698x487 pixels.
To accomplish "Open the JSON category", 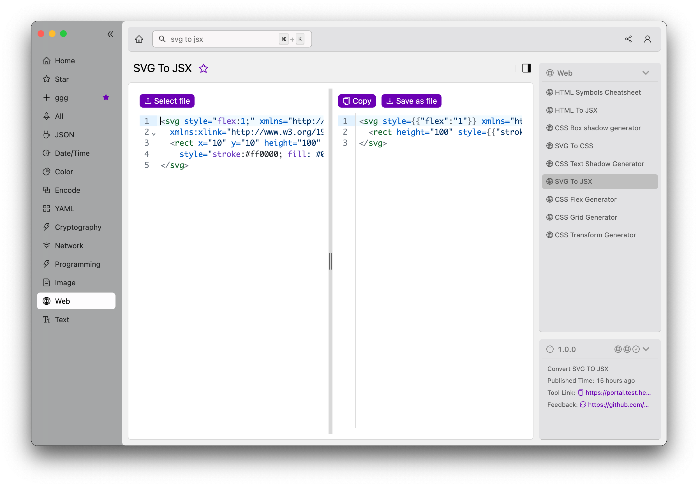I will click(x=76, y=135).
